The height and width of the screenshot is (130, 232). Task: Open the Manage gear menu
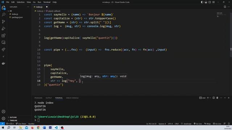pos(3,118)
